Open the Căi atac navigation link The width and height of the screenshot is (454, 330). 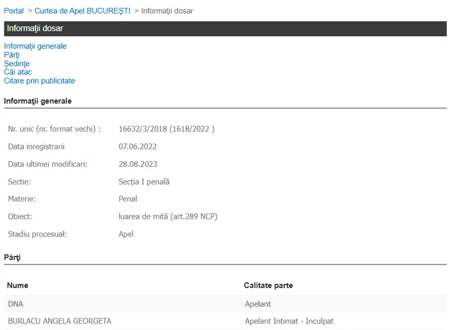coord(18,72)
